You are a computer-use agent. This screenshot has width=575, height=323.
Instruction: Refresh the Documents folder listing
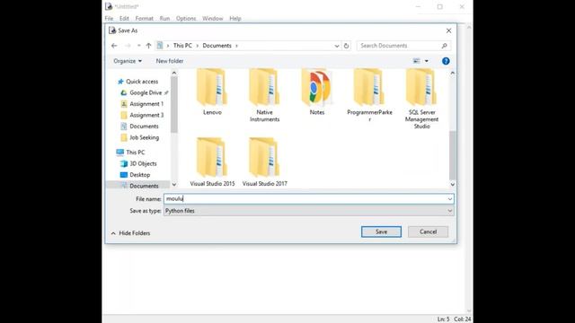(x=346, y=46)
